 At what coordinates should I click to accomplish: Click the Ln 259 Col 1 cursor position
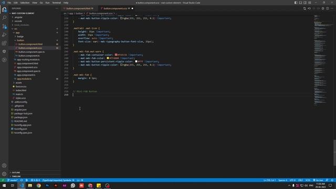269,180
